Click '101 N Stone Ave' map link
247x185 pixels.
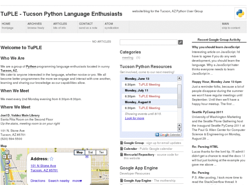click(43, 166)
